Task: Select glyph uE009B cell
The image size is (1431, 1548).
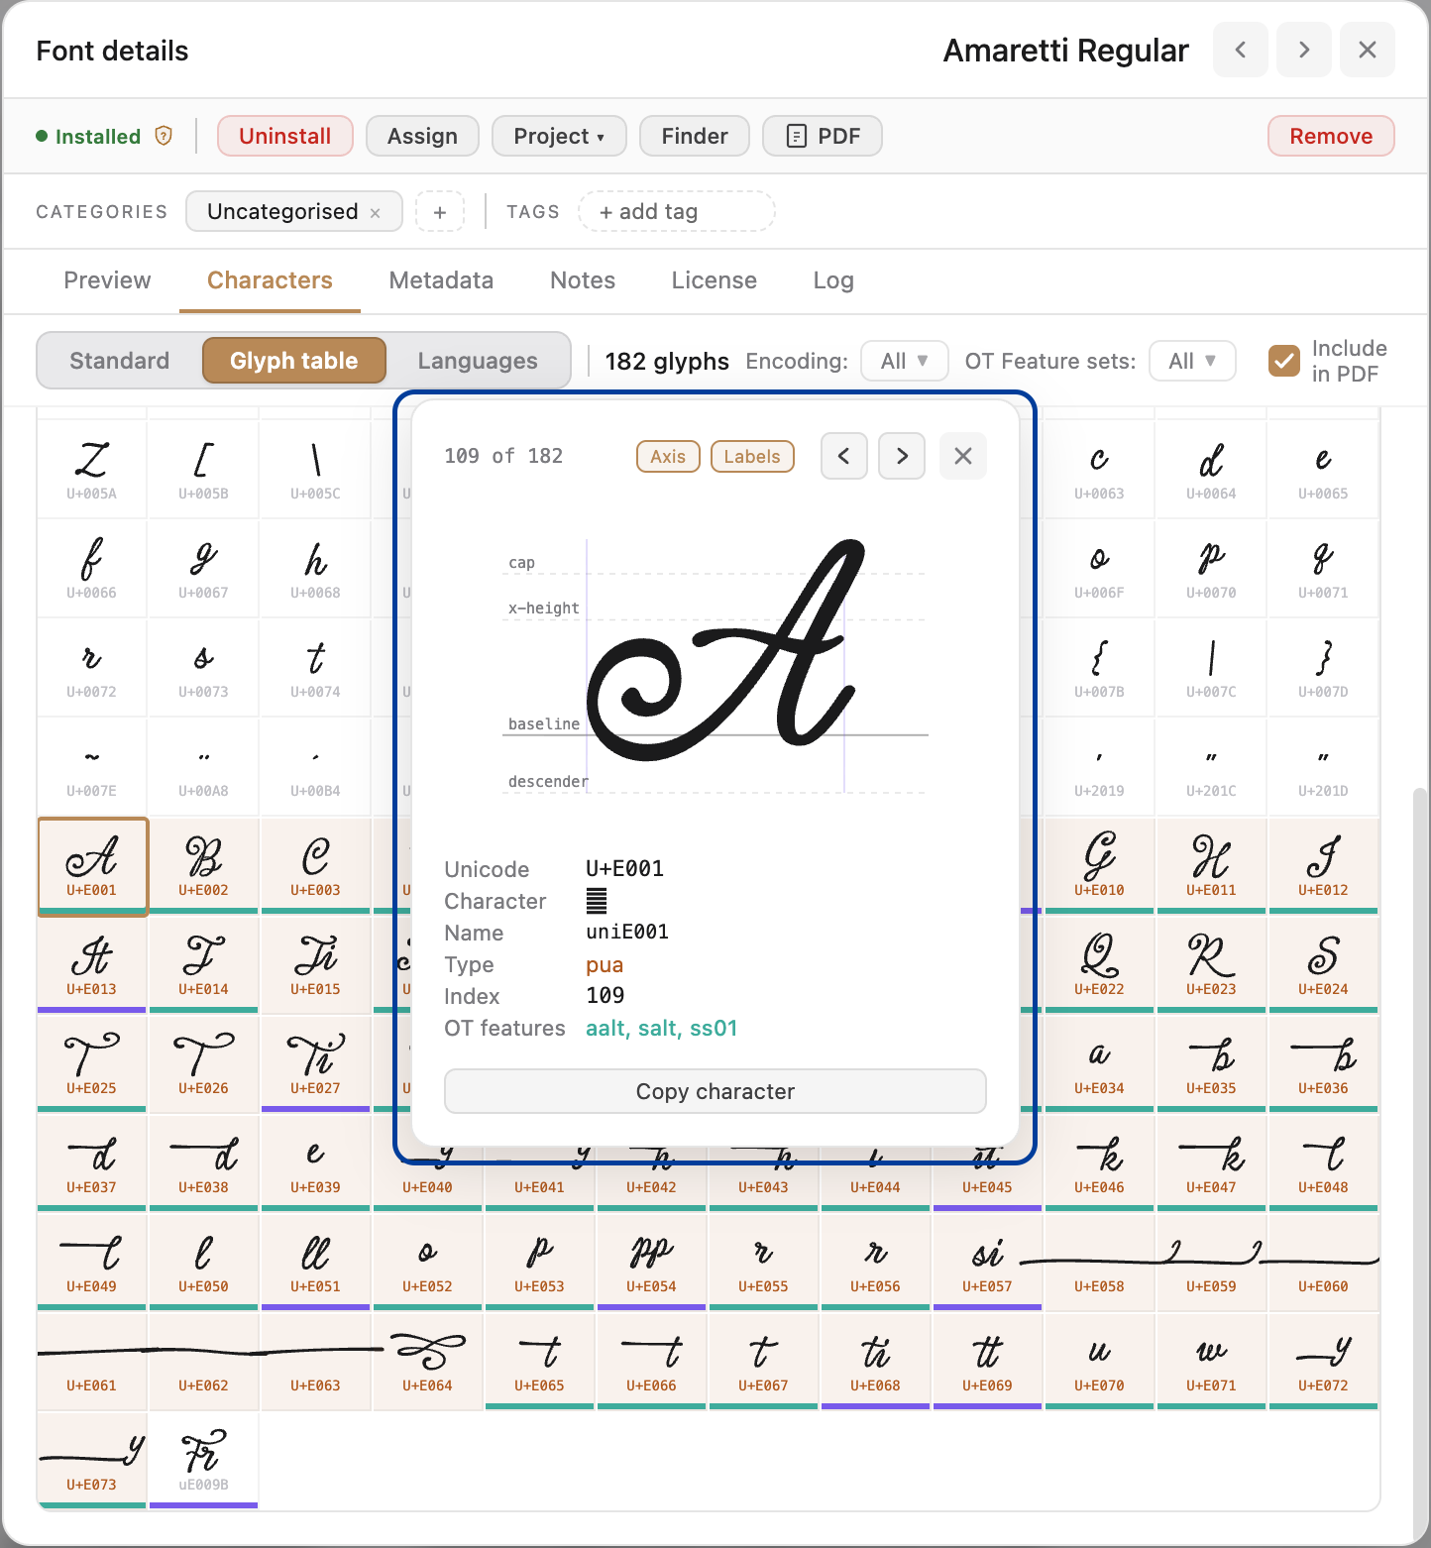Action: [203, 1461]
